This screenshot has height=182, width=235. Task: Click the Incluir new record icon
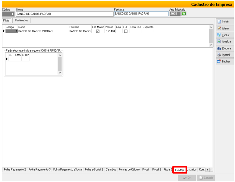[219, 22]
